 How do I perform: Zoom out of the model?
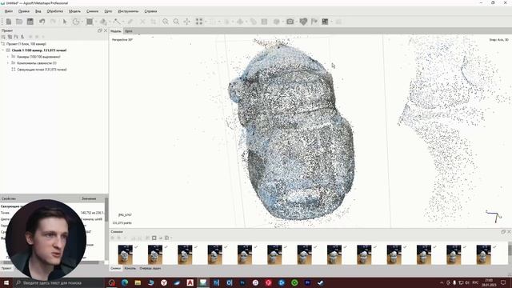tap(176, 22)
